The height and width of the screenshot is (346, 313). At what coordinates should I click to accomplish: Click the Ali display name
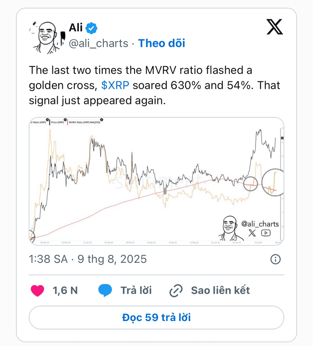click(x=76, y=28)
